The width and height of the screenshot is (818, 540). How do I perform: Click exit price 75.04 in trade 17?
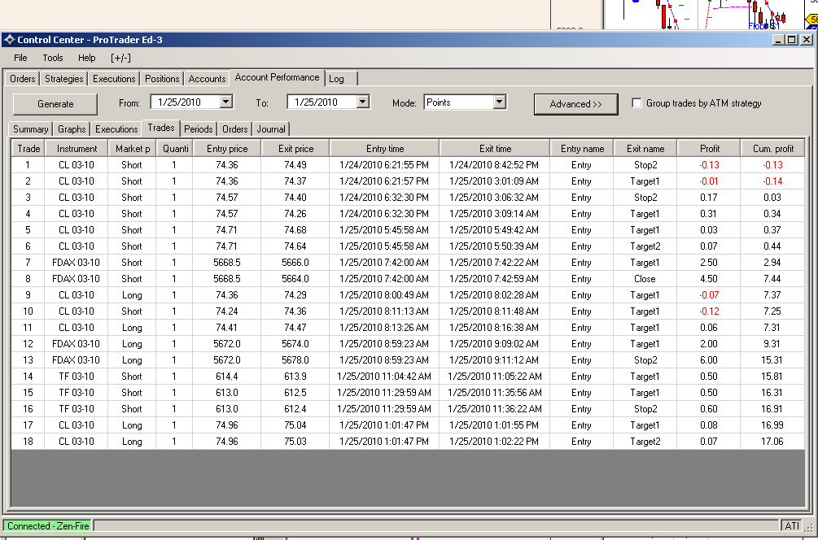(x=295, y=425)
